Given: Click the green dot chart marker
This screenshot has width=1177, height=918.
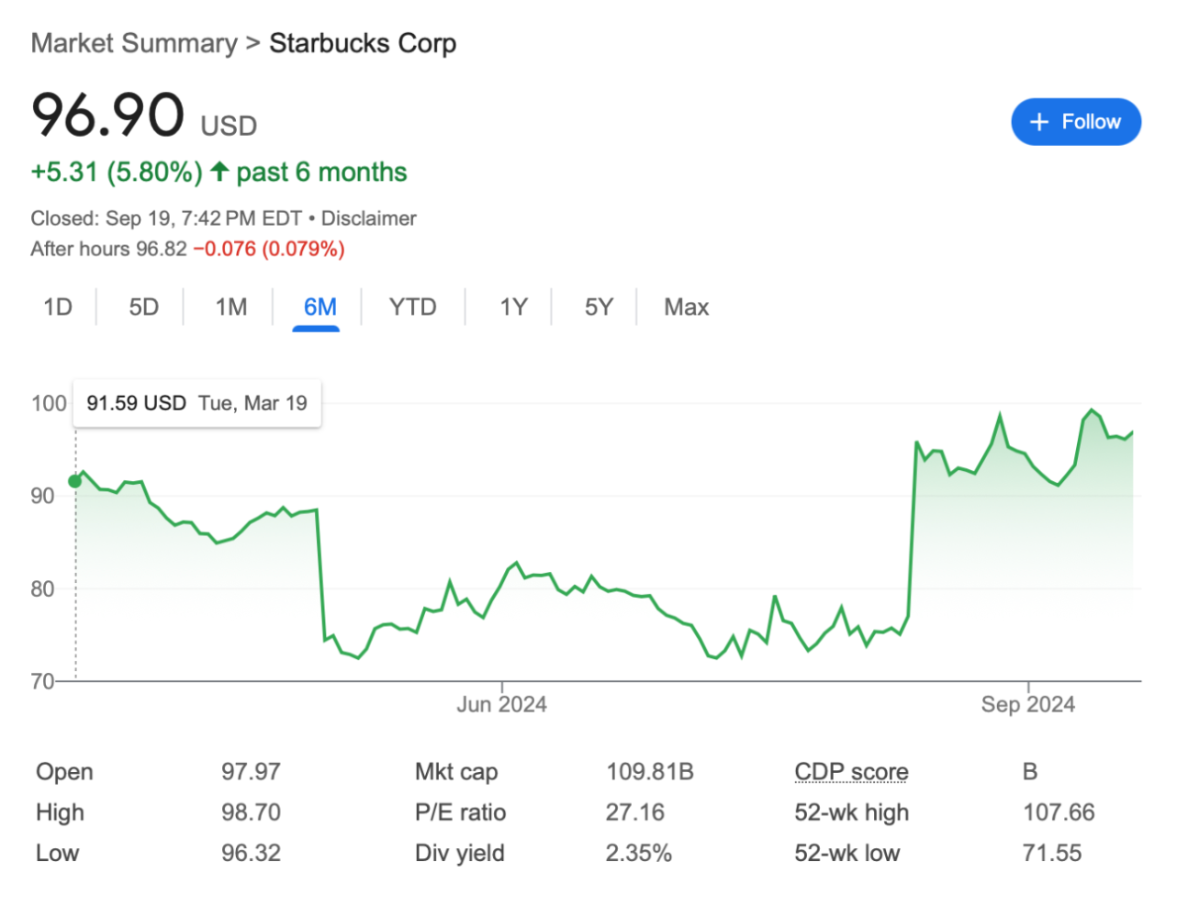Looking at the screenshot, I should (75, 481).
